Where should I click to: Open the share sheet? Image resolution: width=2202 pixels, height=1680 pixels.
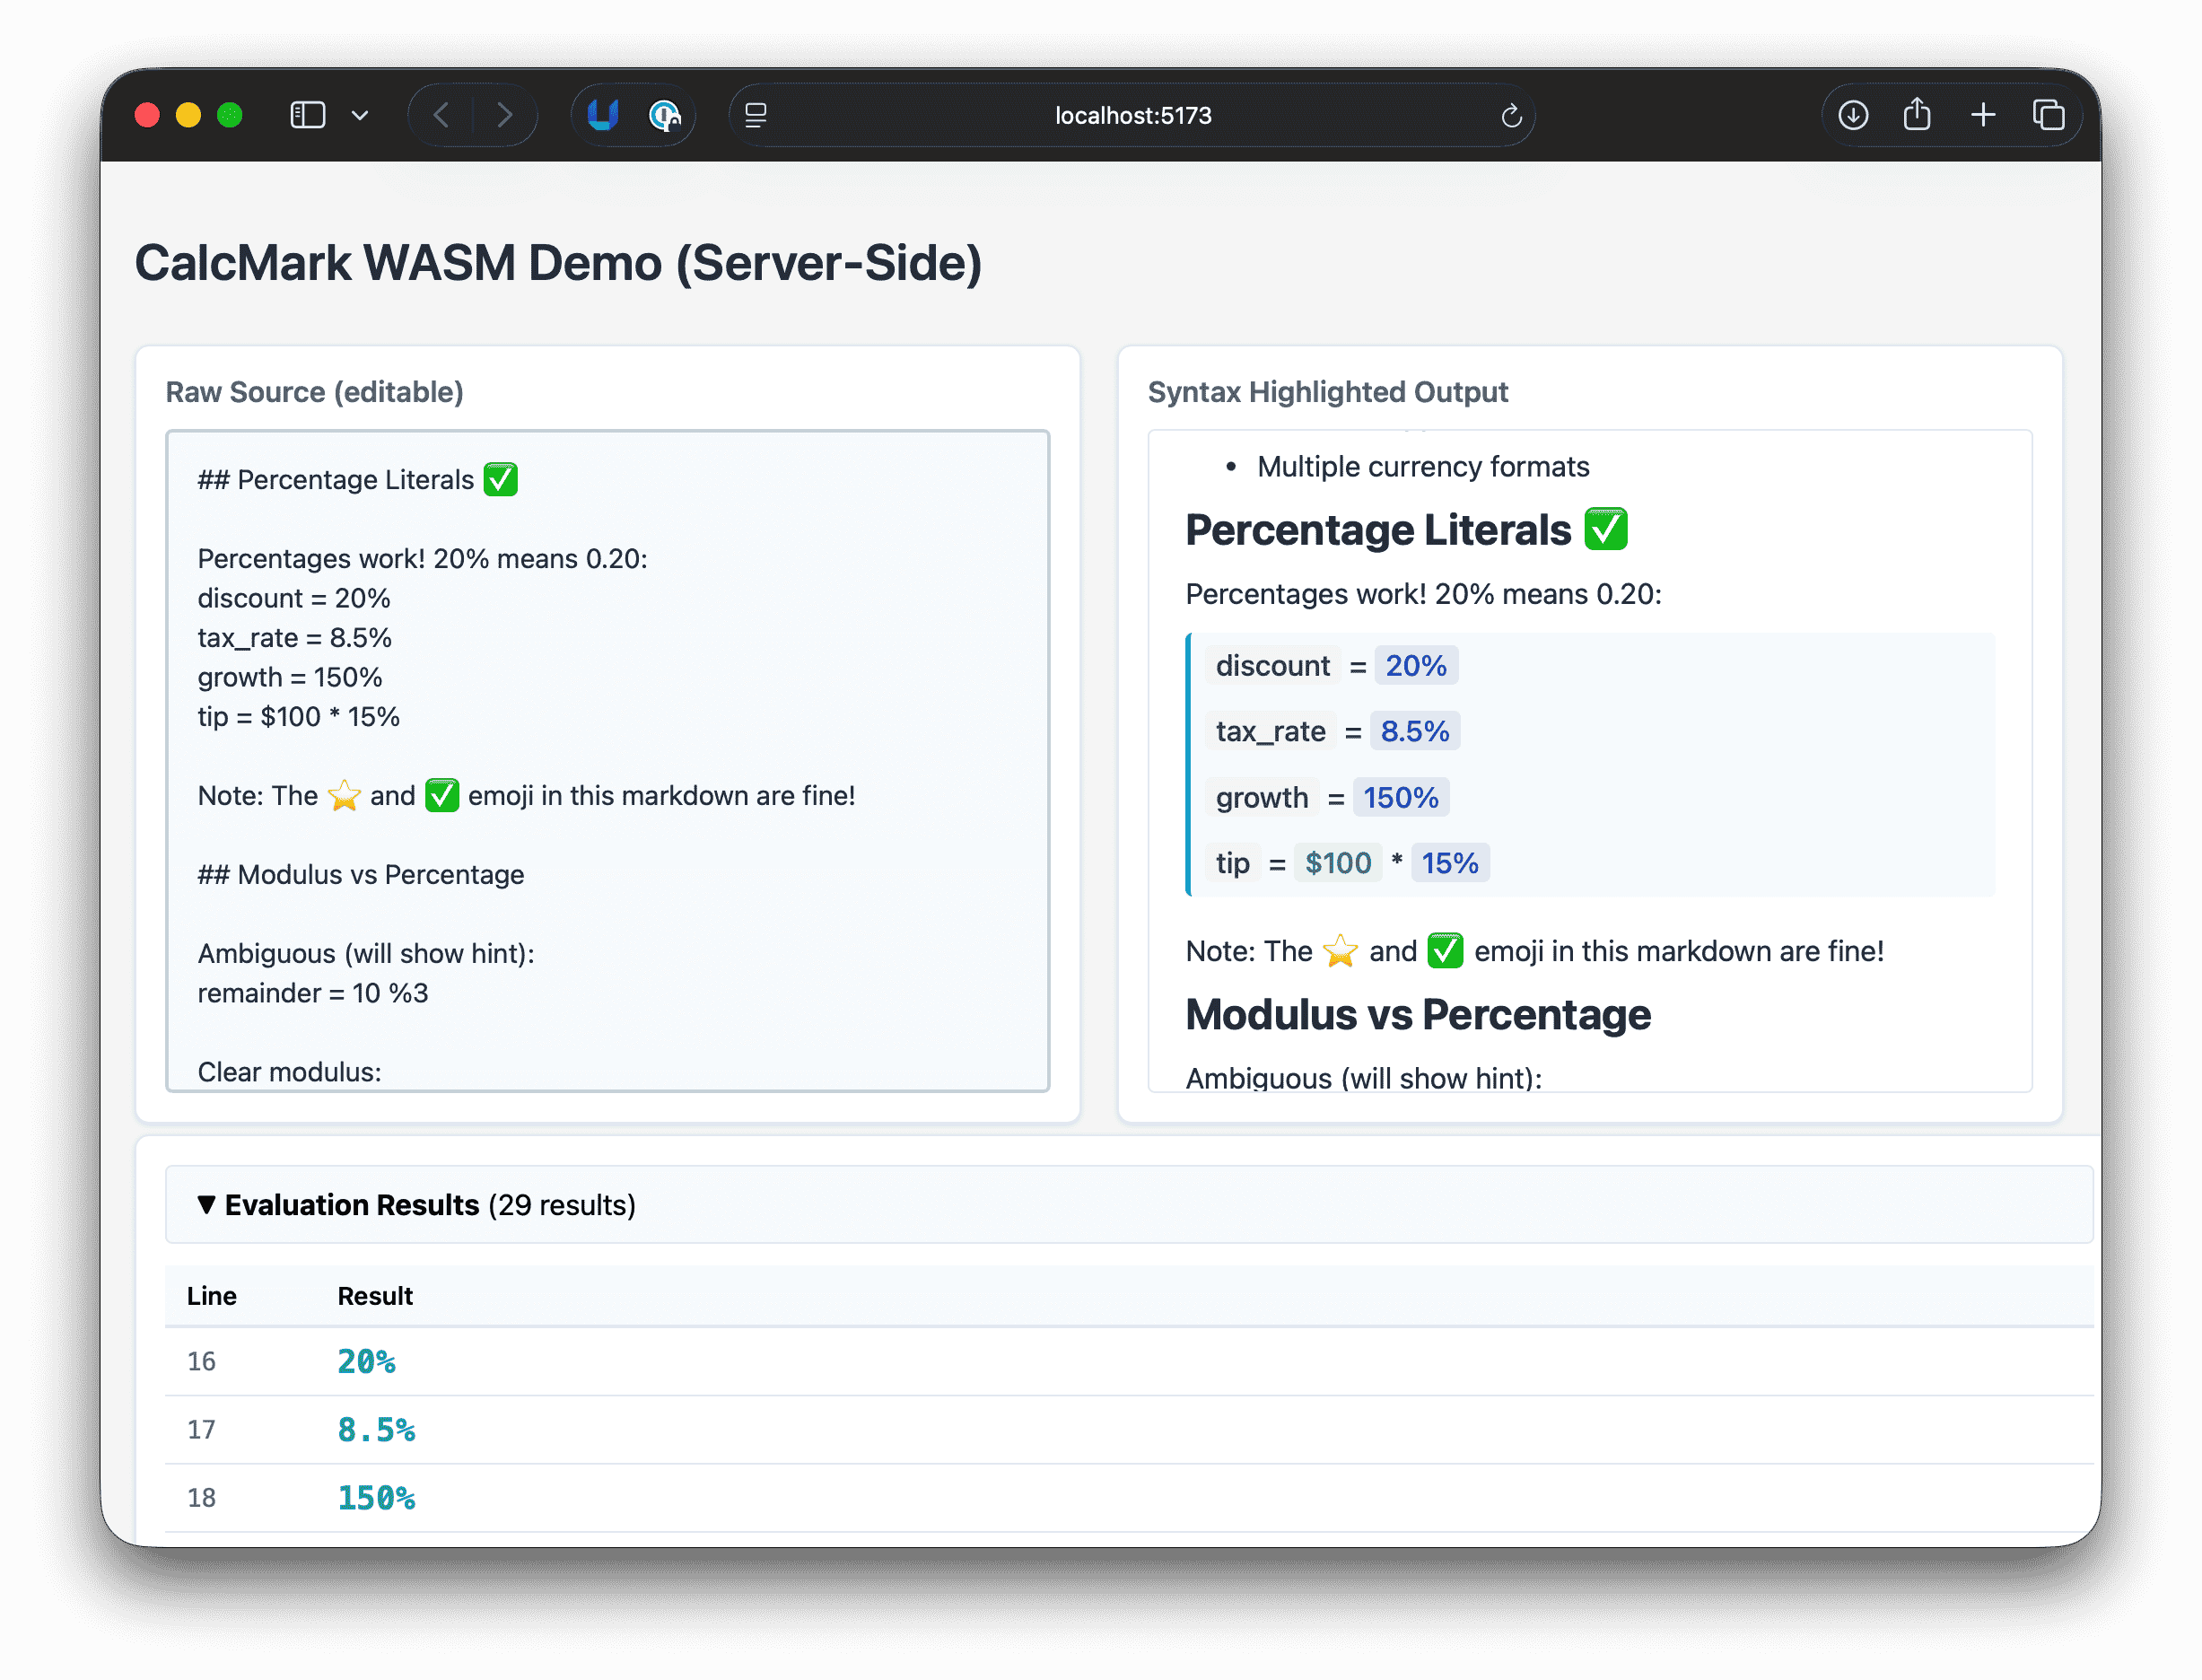pos(1917,115)
